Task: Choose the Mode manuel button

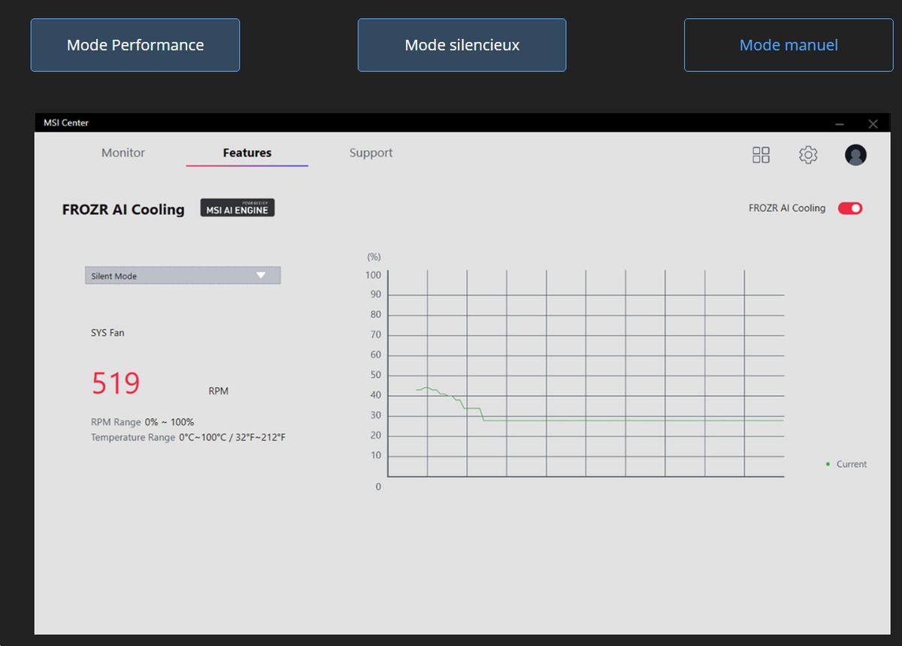Action: click(x=788, y=45)
